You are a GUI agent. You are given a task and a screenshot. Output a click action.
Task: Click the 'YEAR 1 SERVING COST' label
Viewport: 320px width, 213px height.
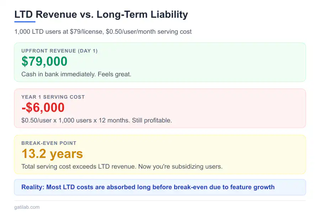click(53, 97)
